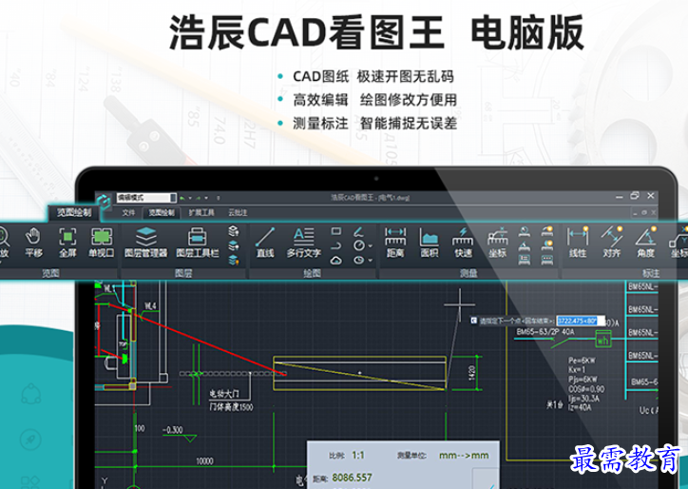This screenshot has width=688, height=489.
Task: Minimize the CAD main window
Action: [619, 197]
